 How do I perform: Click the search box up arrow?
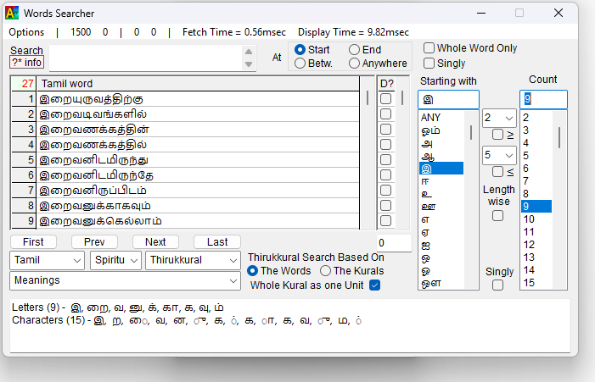point(249,52)
